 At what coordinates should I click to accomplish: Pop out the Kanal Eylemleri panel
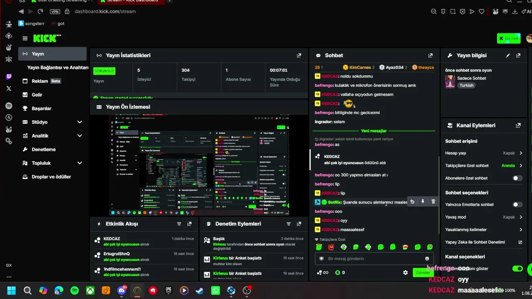[x=518, y=125]
